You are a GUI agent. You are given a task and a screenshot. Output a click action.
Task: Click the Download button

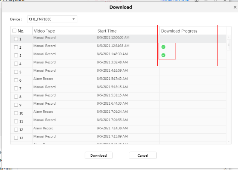pos(98,155)
